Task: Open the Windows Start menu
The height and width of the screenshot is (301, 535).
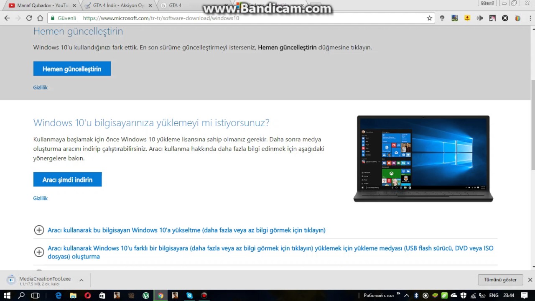Action: point(7,295)
